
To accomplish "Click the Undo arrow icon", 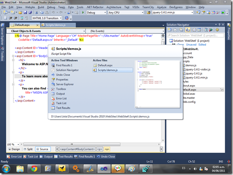I will click(53, 12).
